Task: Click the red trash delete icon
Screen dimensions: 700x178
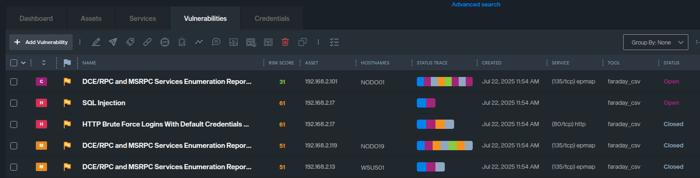Action: [285, 42]
